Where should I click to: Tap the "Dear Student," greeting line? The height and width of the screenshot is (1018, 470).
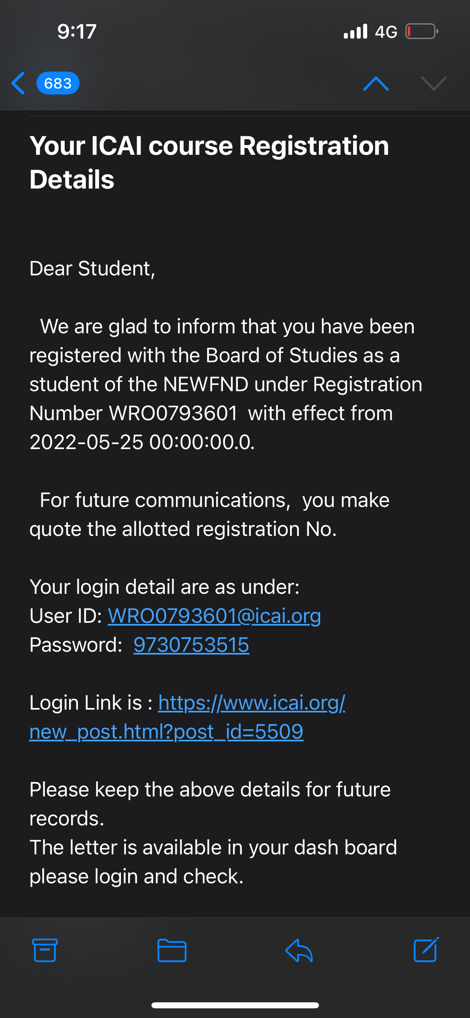click(92, 269)
